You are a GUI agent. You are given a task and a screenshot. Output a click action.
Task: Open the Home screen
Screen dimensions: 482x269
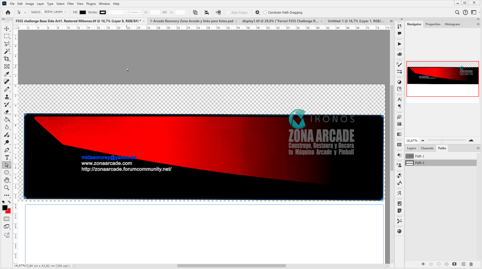(8, 12)
